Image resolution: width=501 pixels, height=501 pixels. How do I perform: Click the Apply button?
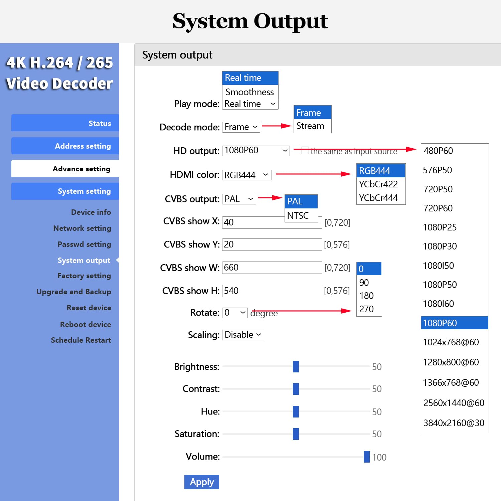(201, 482)
